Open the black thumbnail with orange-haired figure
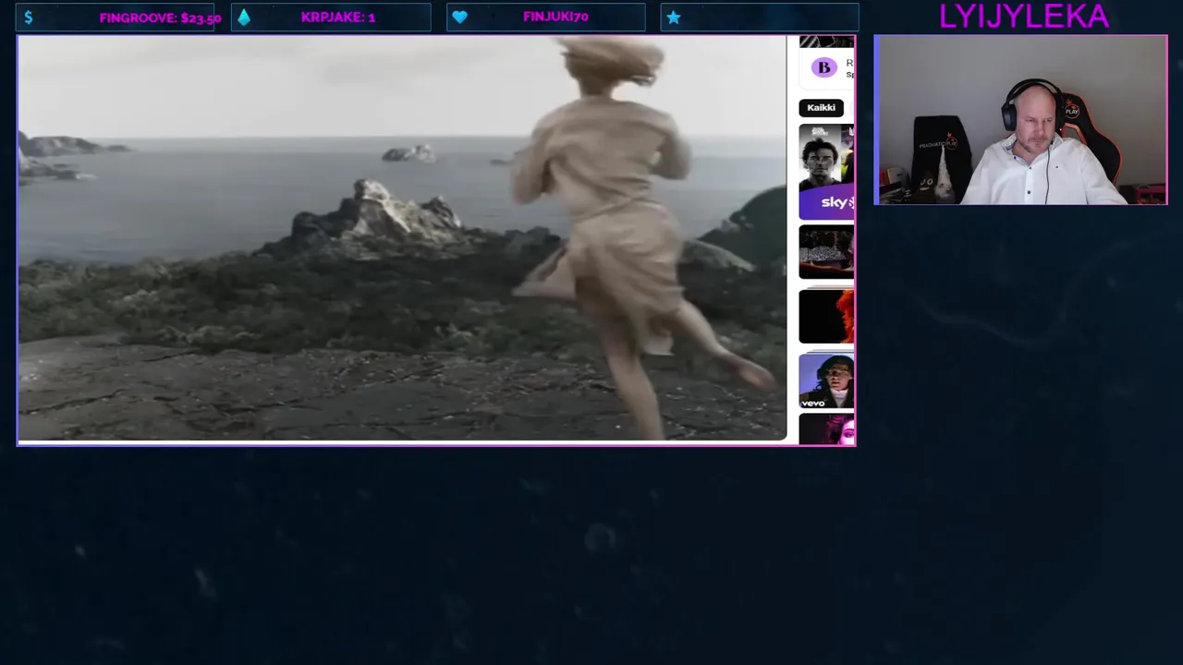 click(x=826, y=316)
